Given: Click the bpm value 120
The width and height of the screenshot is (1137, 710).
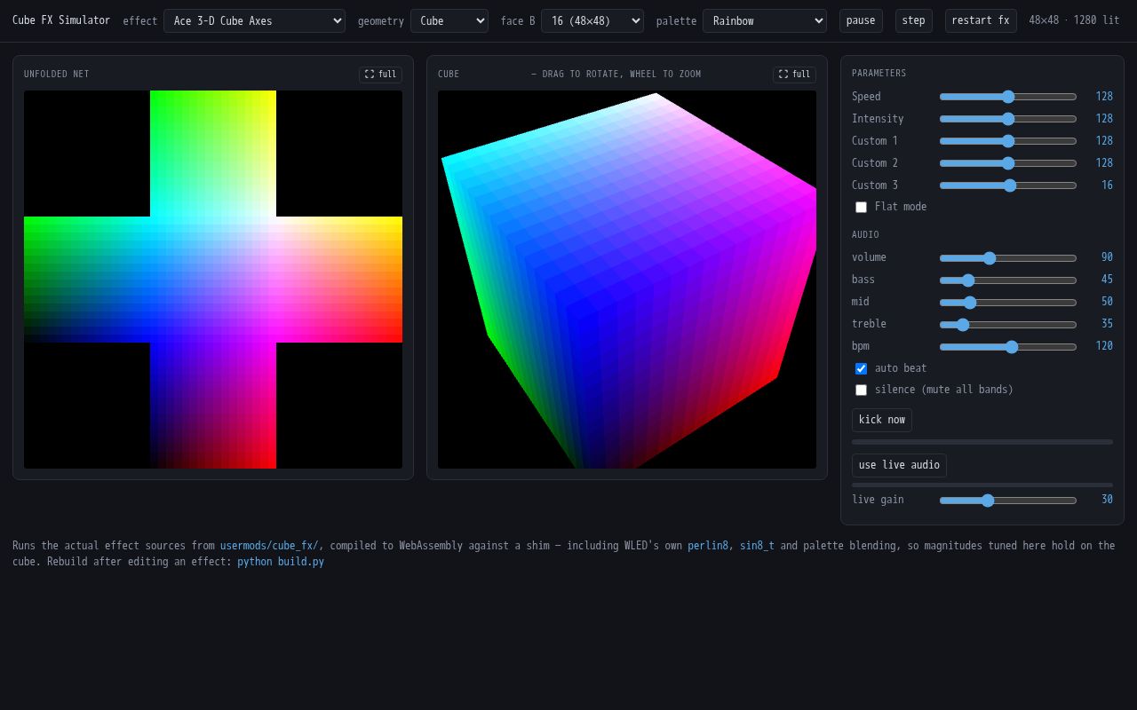Looking at the screenshot, I should [1104, 346].
